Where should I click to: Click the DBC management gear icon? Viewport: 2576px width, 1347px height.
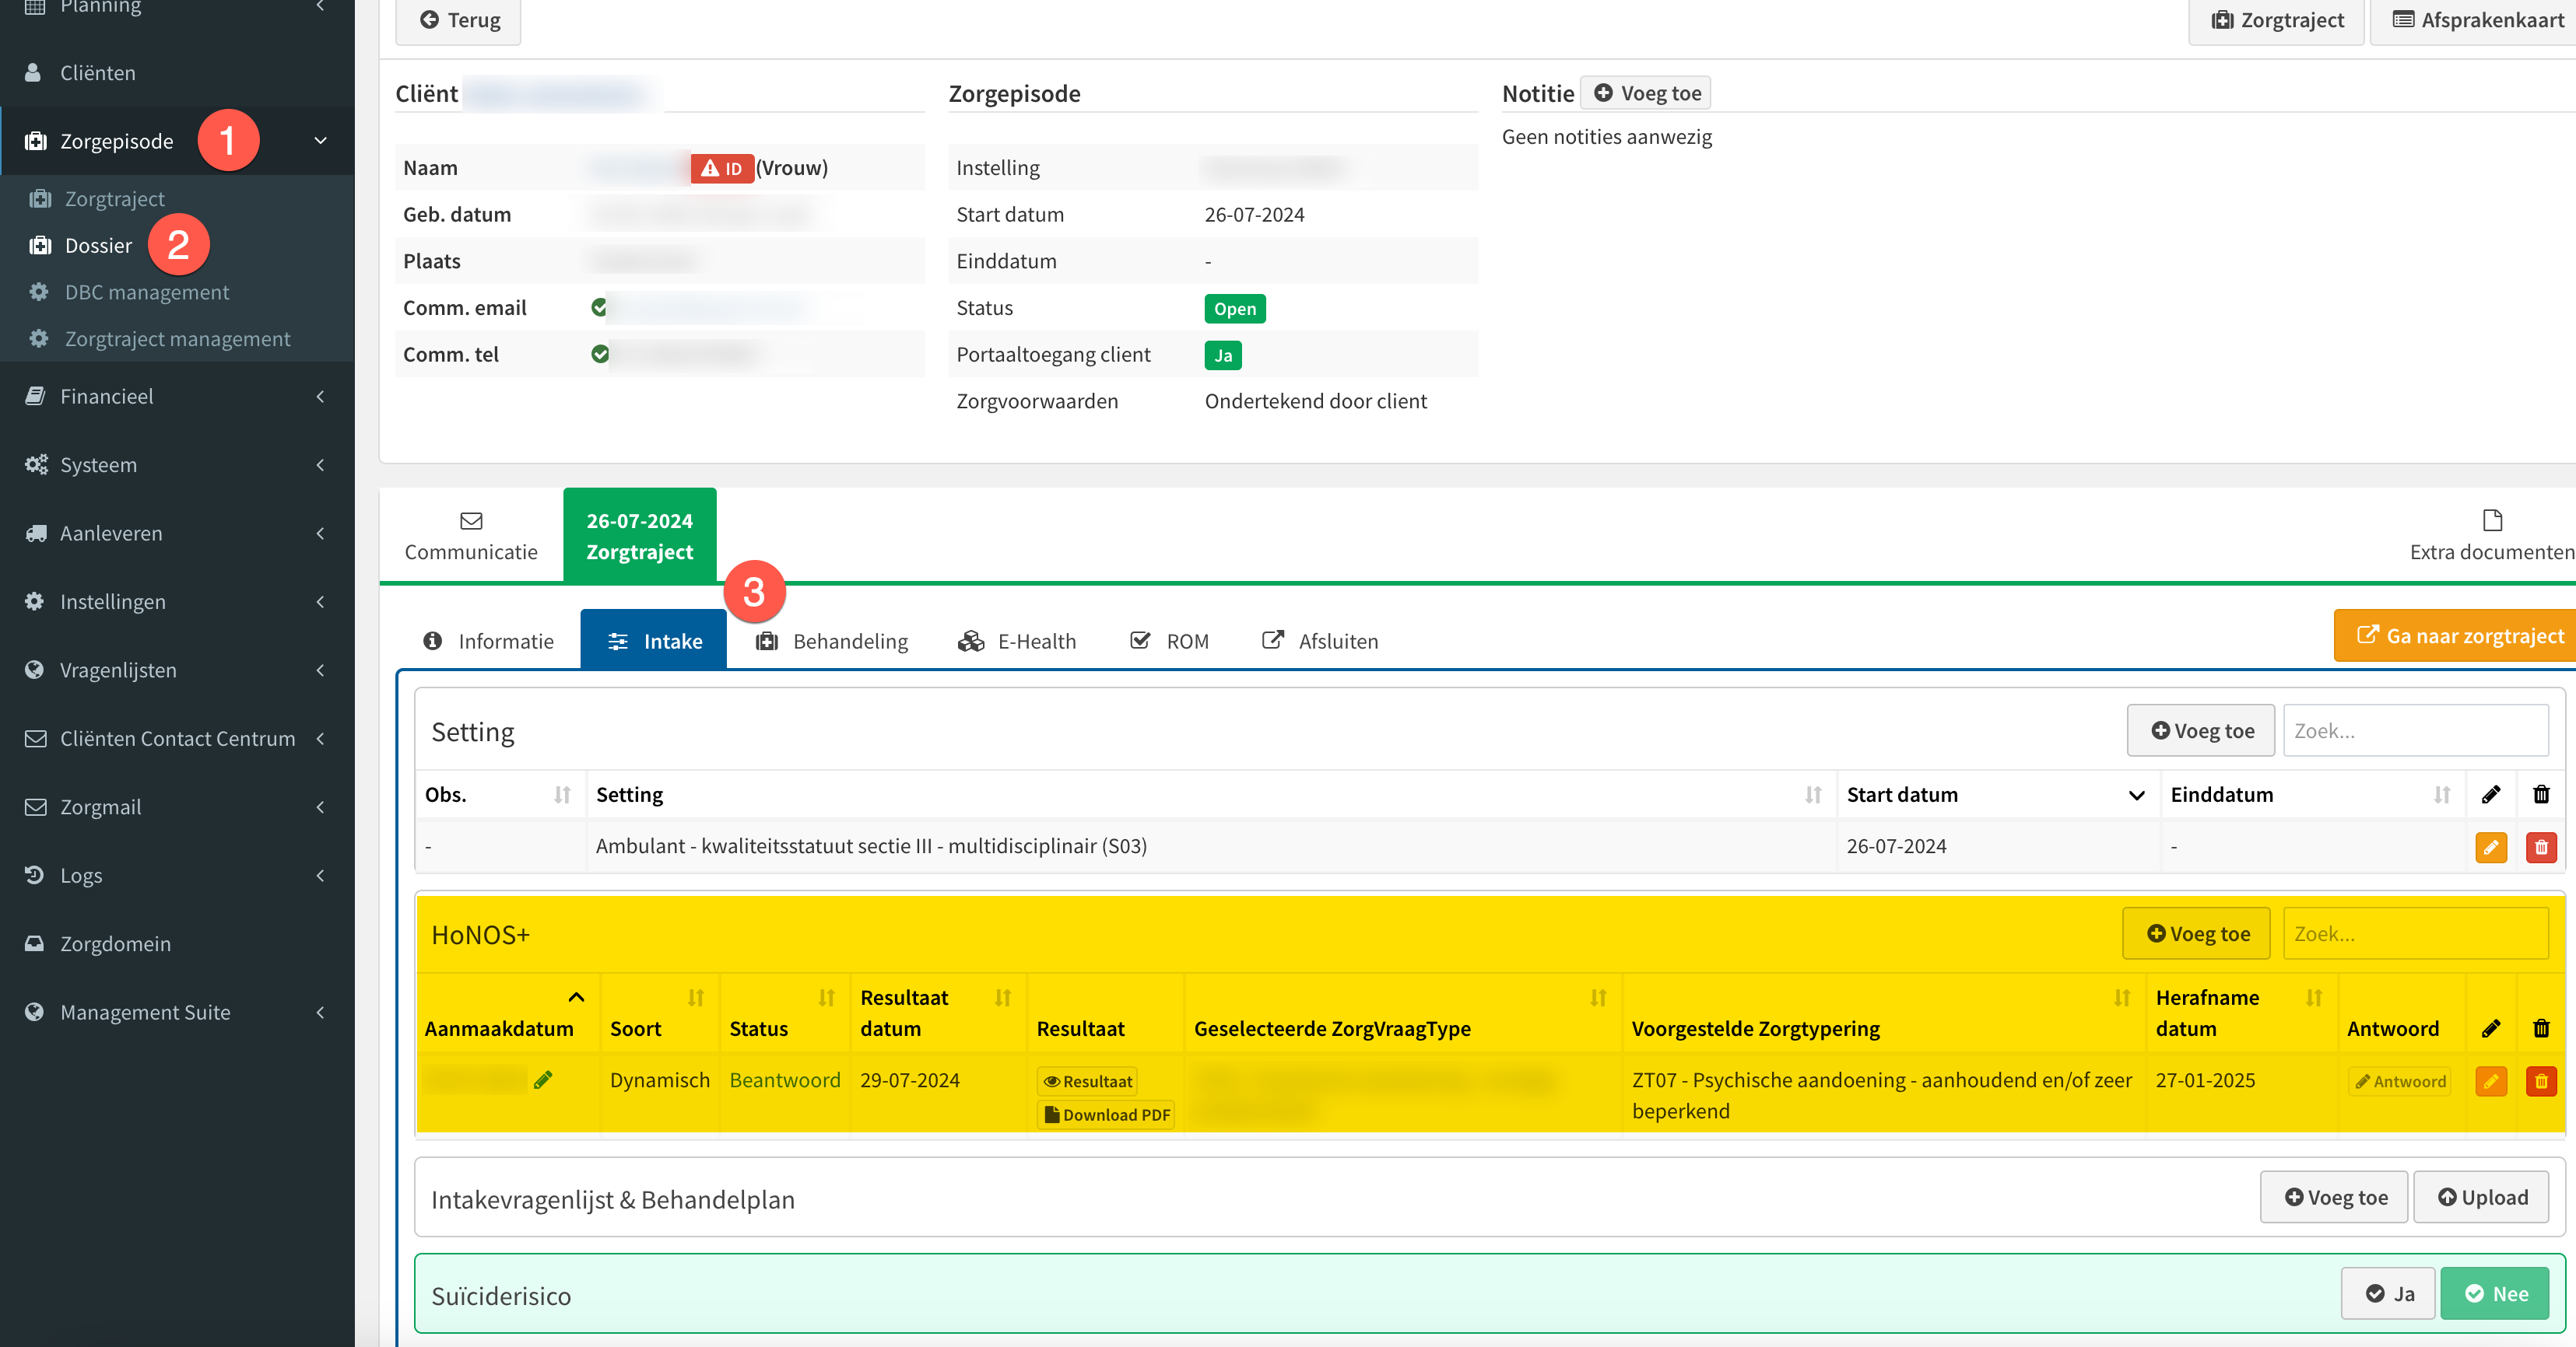pos(39,292)
